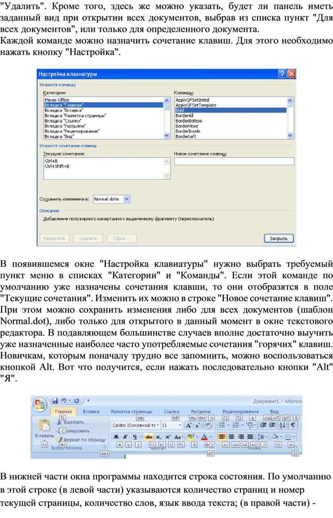The height and width of the screenshot is (518, 333).
Task: Open the Normal.dotm save-changes dropdown
Action: (126, 199)
